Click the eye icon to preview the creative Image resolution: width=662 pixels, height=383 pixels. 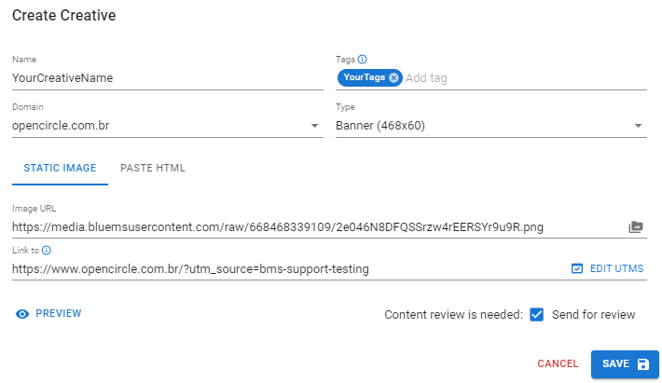tap(23, 314)
